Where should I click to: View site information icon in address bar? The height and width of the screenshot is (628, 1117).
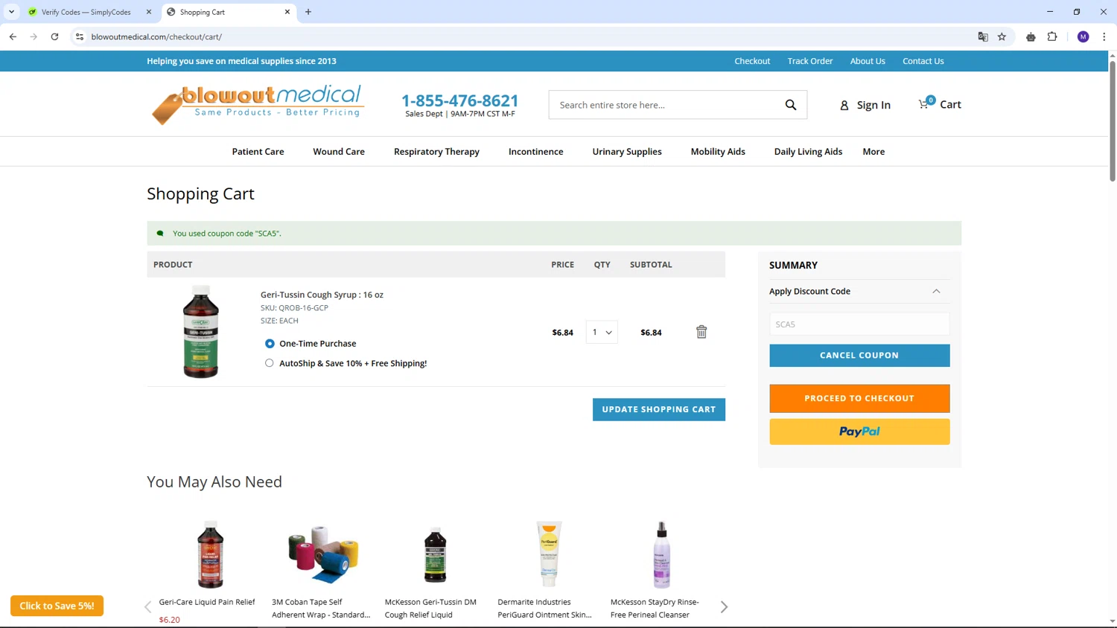coord(80,36)
